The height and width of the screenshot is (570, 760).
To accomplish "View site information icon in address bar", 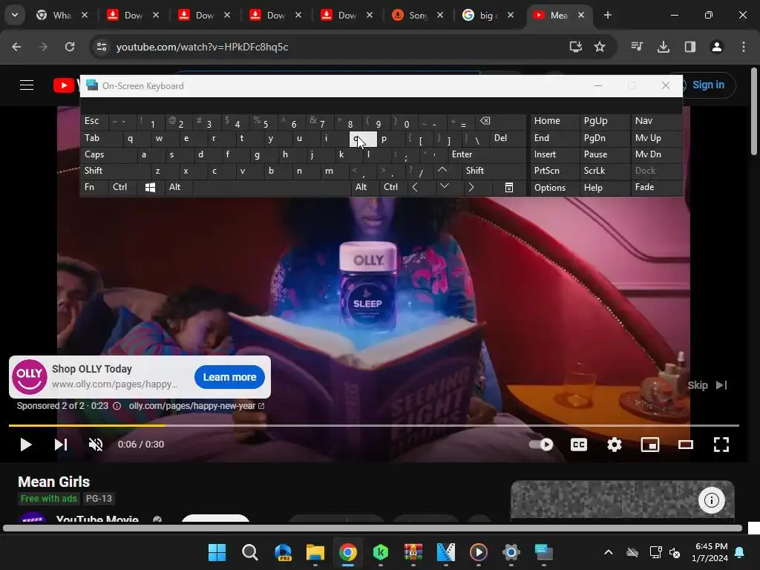I will [101, 47].
